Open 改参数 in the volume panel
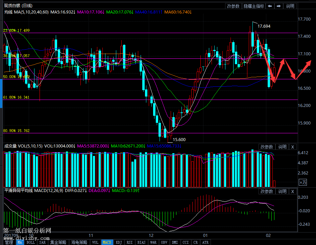316x245 pixels. [267, 147]
